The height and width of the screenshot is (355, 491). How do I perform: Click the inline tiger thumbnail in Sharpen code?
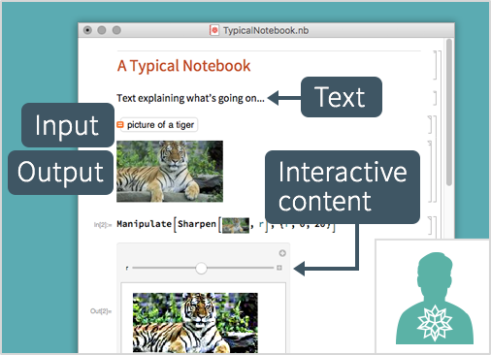point(236,225)
